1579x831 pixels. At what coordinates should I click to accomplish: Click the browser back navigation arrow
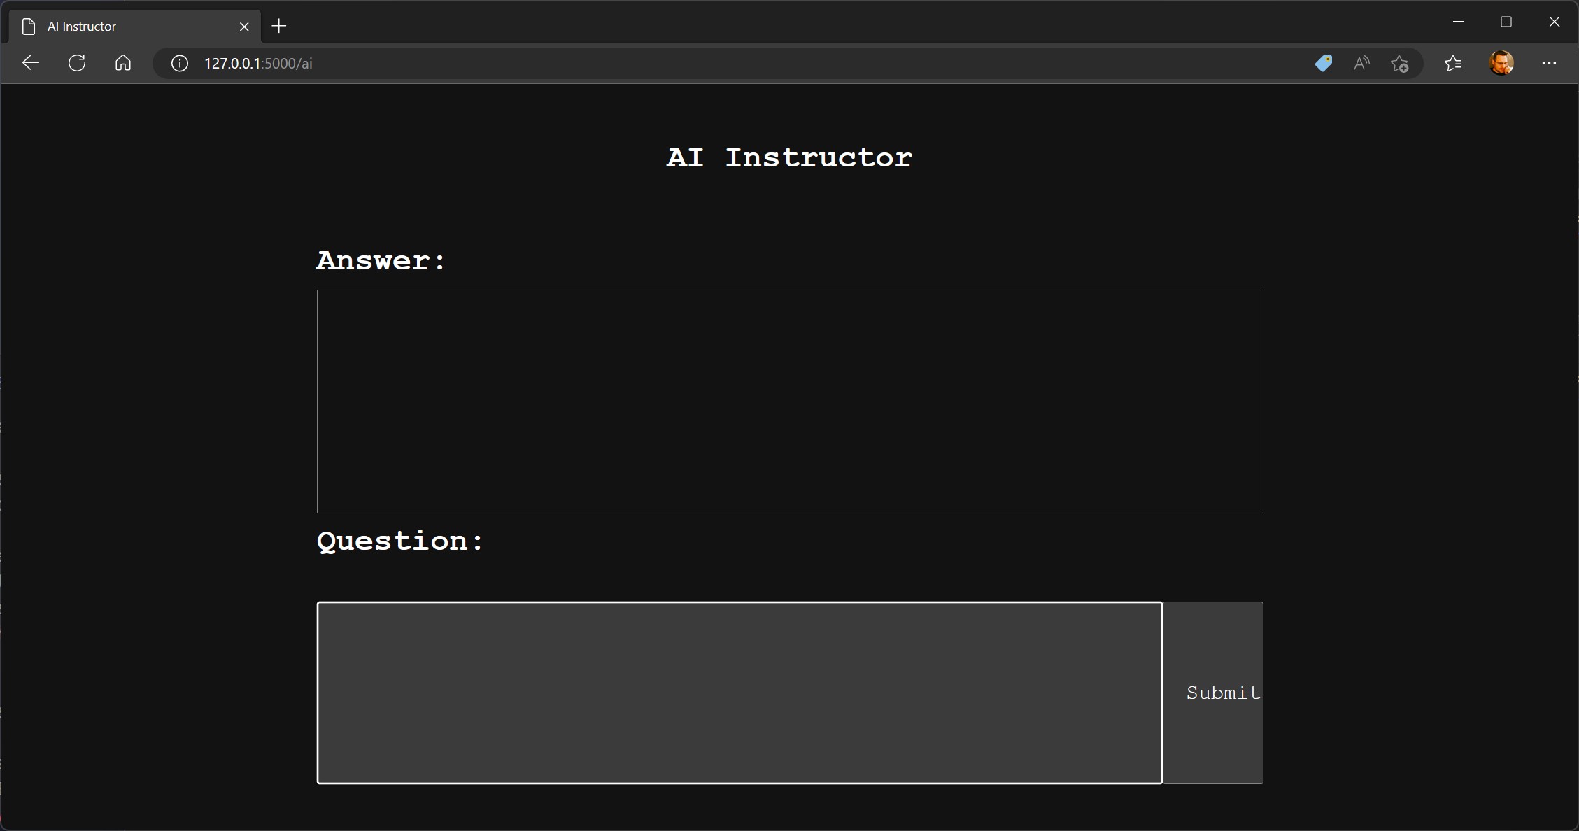click(30, 63)
